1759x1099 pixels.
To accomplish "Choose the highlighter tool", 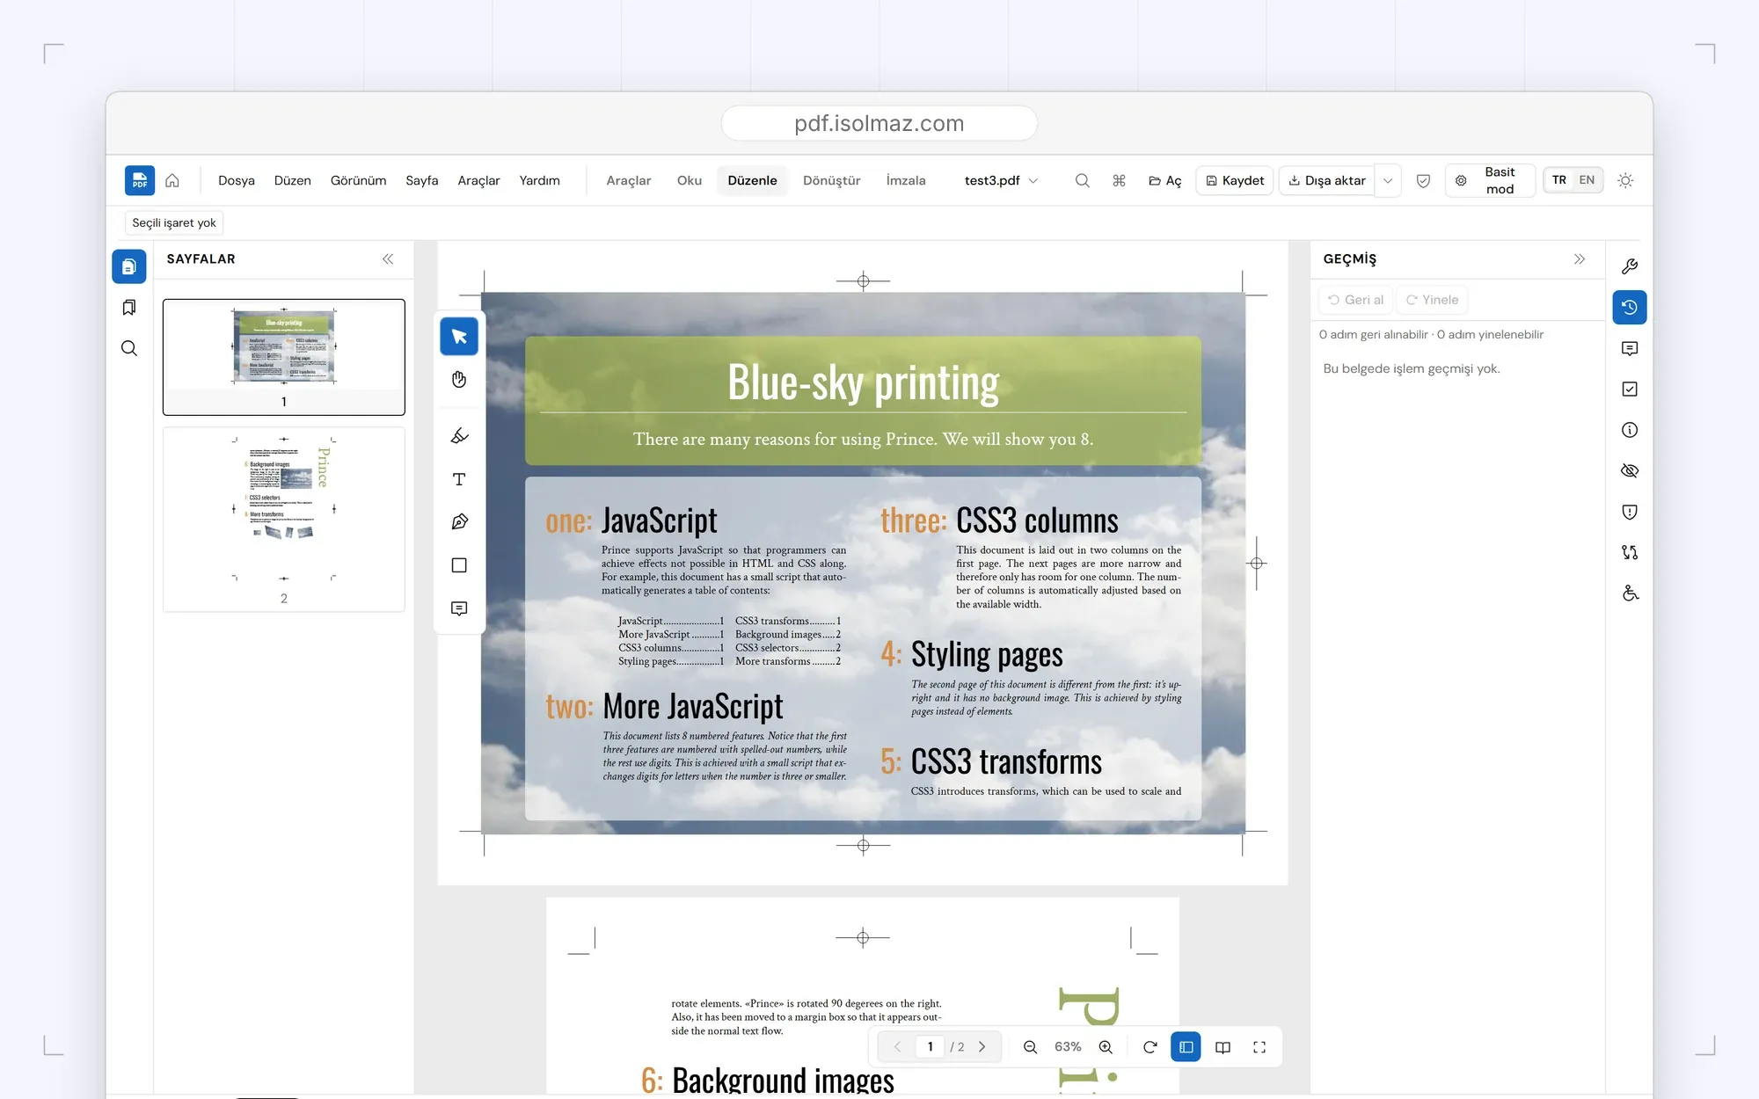I will coord(459,436).
